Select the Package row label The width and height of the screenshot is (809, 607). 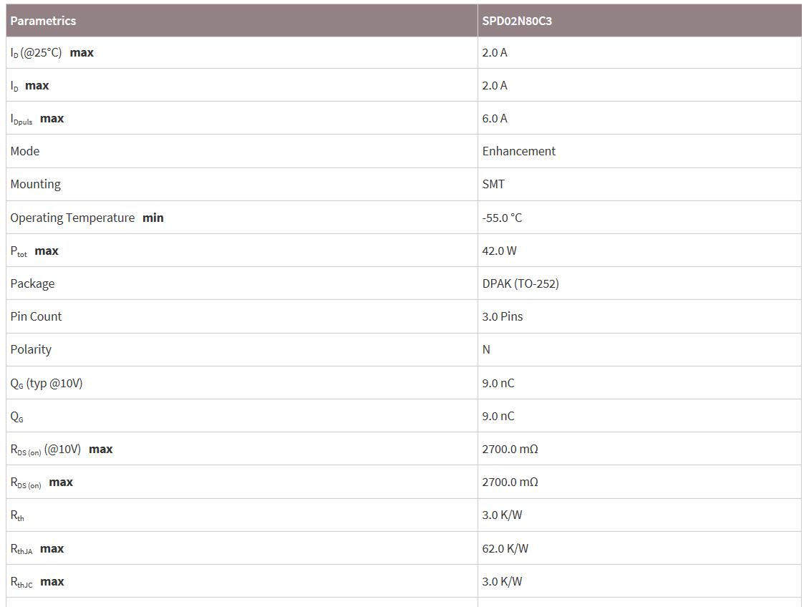point(32,283)
